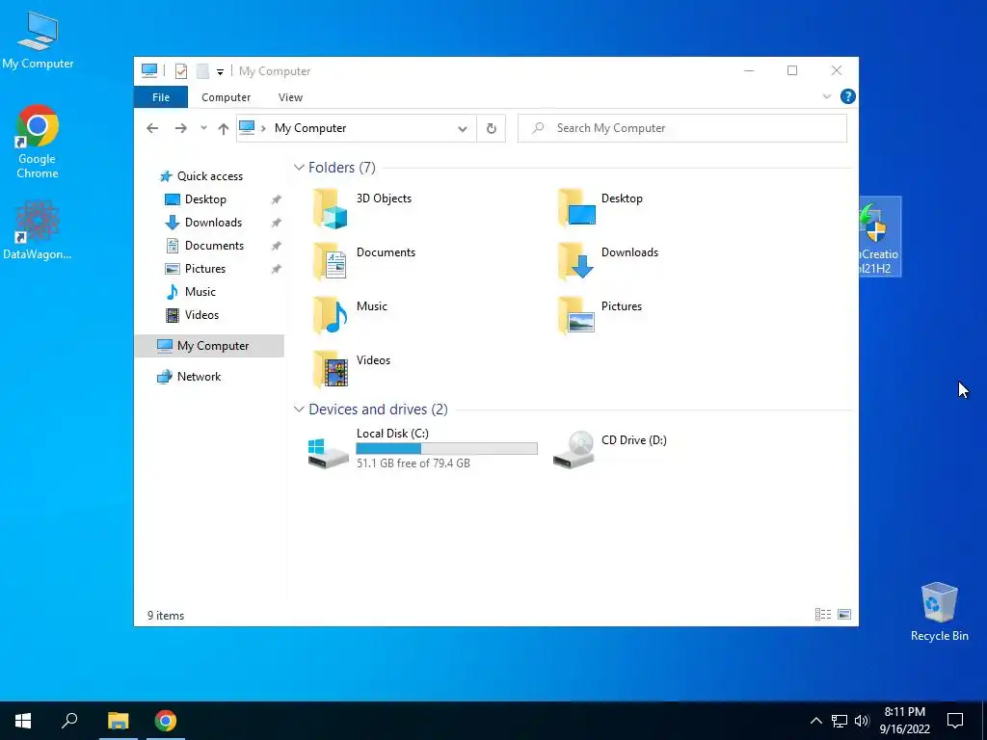
Task: Switch to the Computer ribbon tab
Action: click(x=226, y=97)
